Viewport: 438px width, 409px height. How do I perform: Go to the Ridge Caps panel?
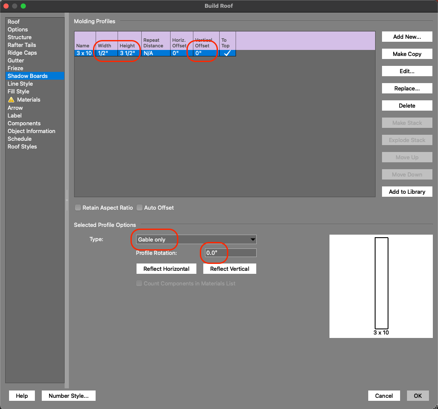pos(22,53)
